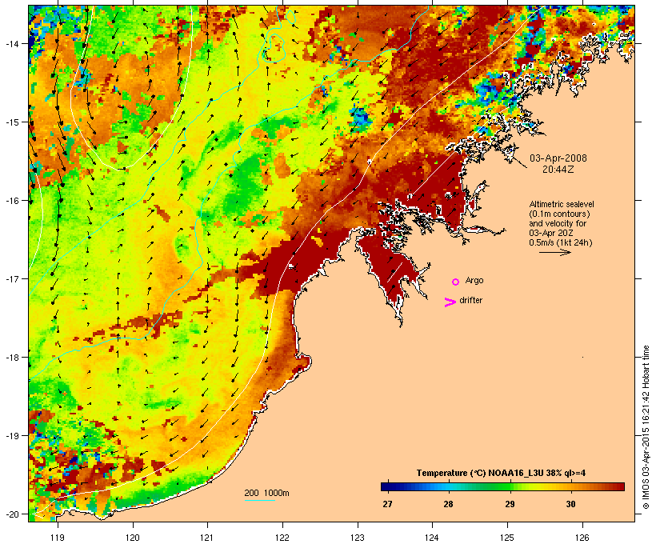Click the '120' longitude axis label
The width and height of the screenshot is (656, 544).
click(x=133, y=537)
